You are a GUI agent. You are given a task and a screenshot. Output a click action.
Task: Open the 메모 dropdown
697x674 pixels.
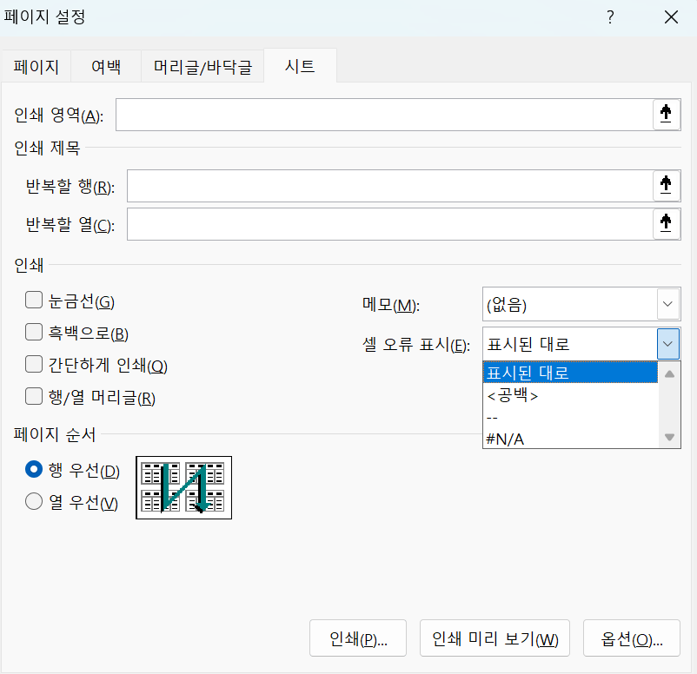[x=667, y=304]
